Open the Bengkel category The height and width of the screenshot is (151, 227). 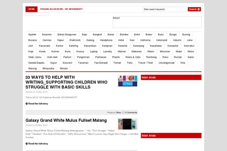(97, 34)
